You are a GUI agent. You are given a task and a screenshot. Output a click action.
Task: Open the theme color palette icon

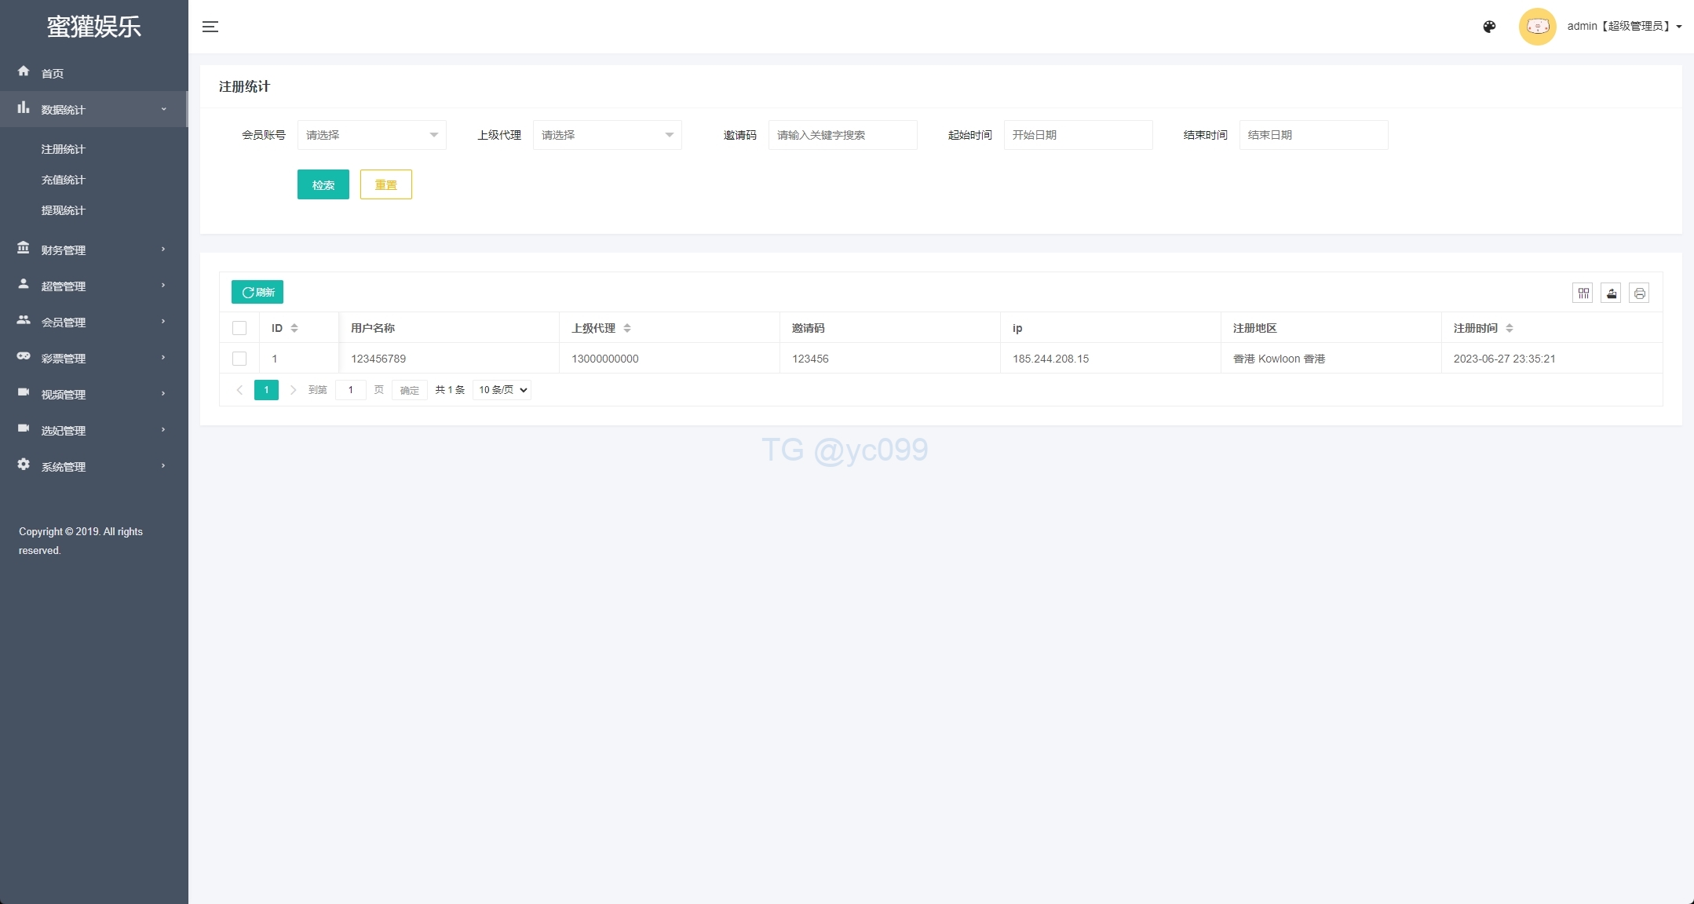(1489, 27)
